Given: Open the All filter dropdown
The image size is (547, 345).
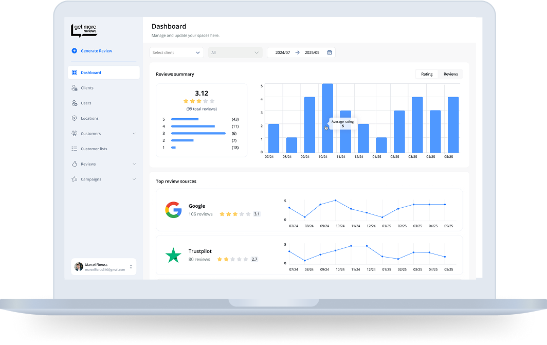Looking at the screenshot, I should 235,52.
